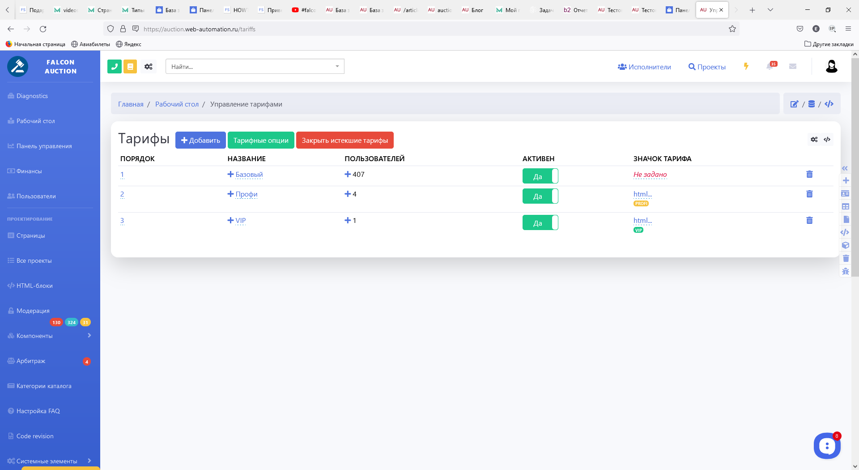
Task: Toggle active switch for Профи tariff
Action: point(540,196)
